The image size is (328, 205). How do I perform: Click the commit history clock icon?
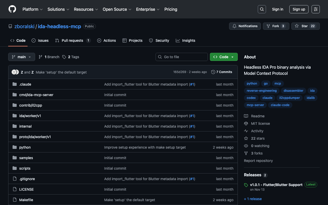pos(213,72)
